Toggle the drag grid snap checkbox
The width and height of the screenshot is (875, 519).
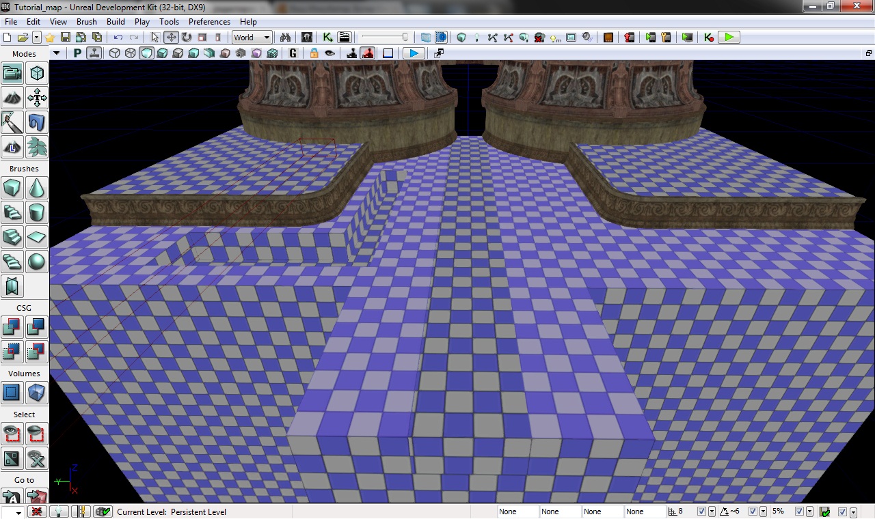pyautogui.click(x=701, y=511)
